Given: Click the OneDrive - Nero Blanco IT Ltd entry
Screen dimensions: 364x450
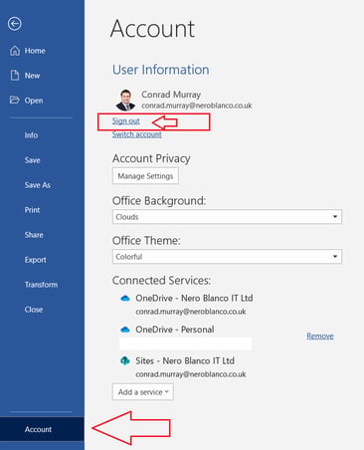Looking at the screenshot, I should (194, 298).
